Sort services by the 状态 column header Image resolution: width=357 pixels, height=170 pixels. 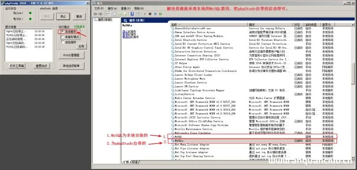coord(299,24)
